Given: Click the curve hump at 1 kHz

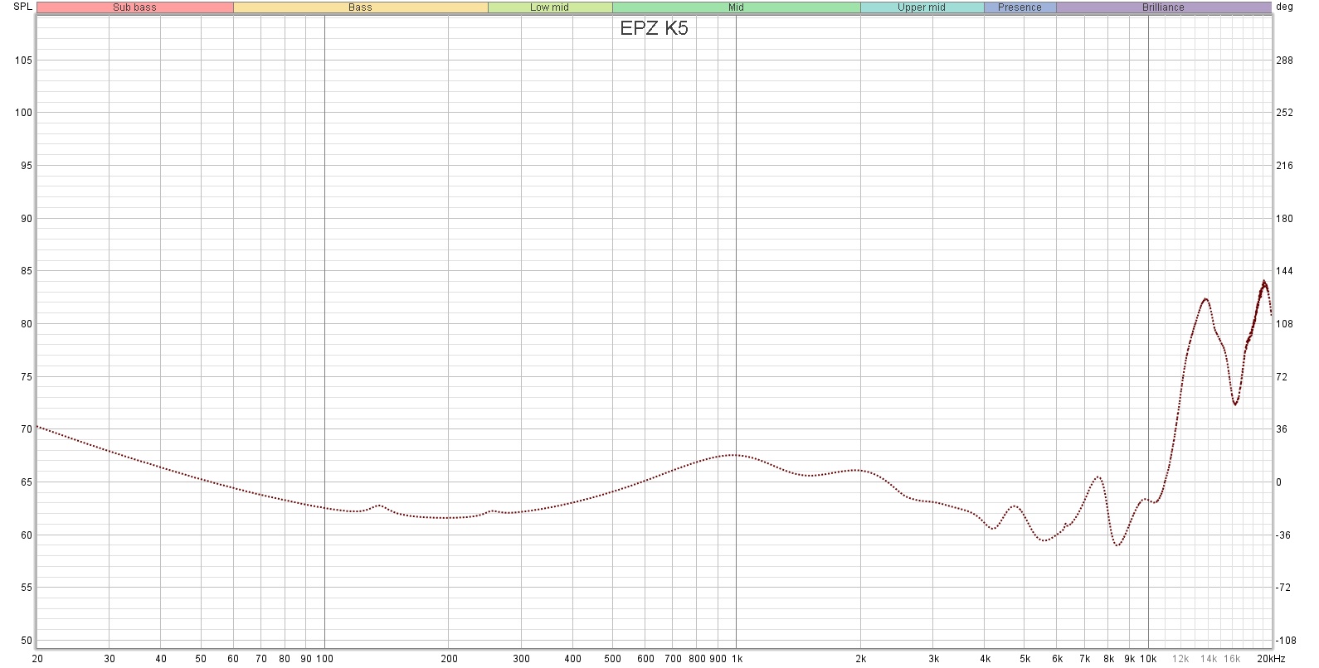Looking at the screenshot, I should (x=734, y=455).
